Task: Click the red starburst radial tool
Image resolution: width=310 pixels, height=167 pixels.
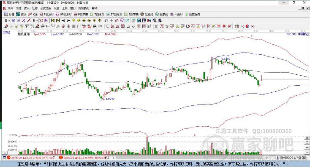Action: [68, 26]
